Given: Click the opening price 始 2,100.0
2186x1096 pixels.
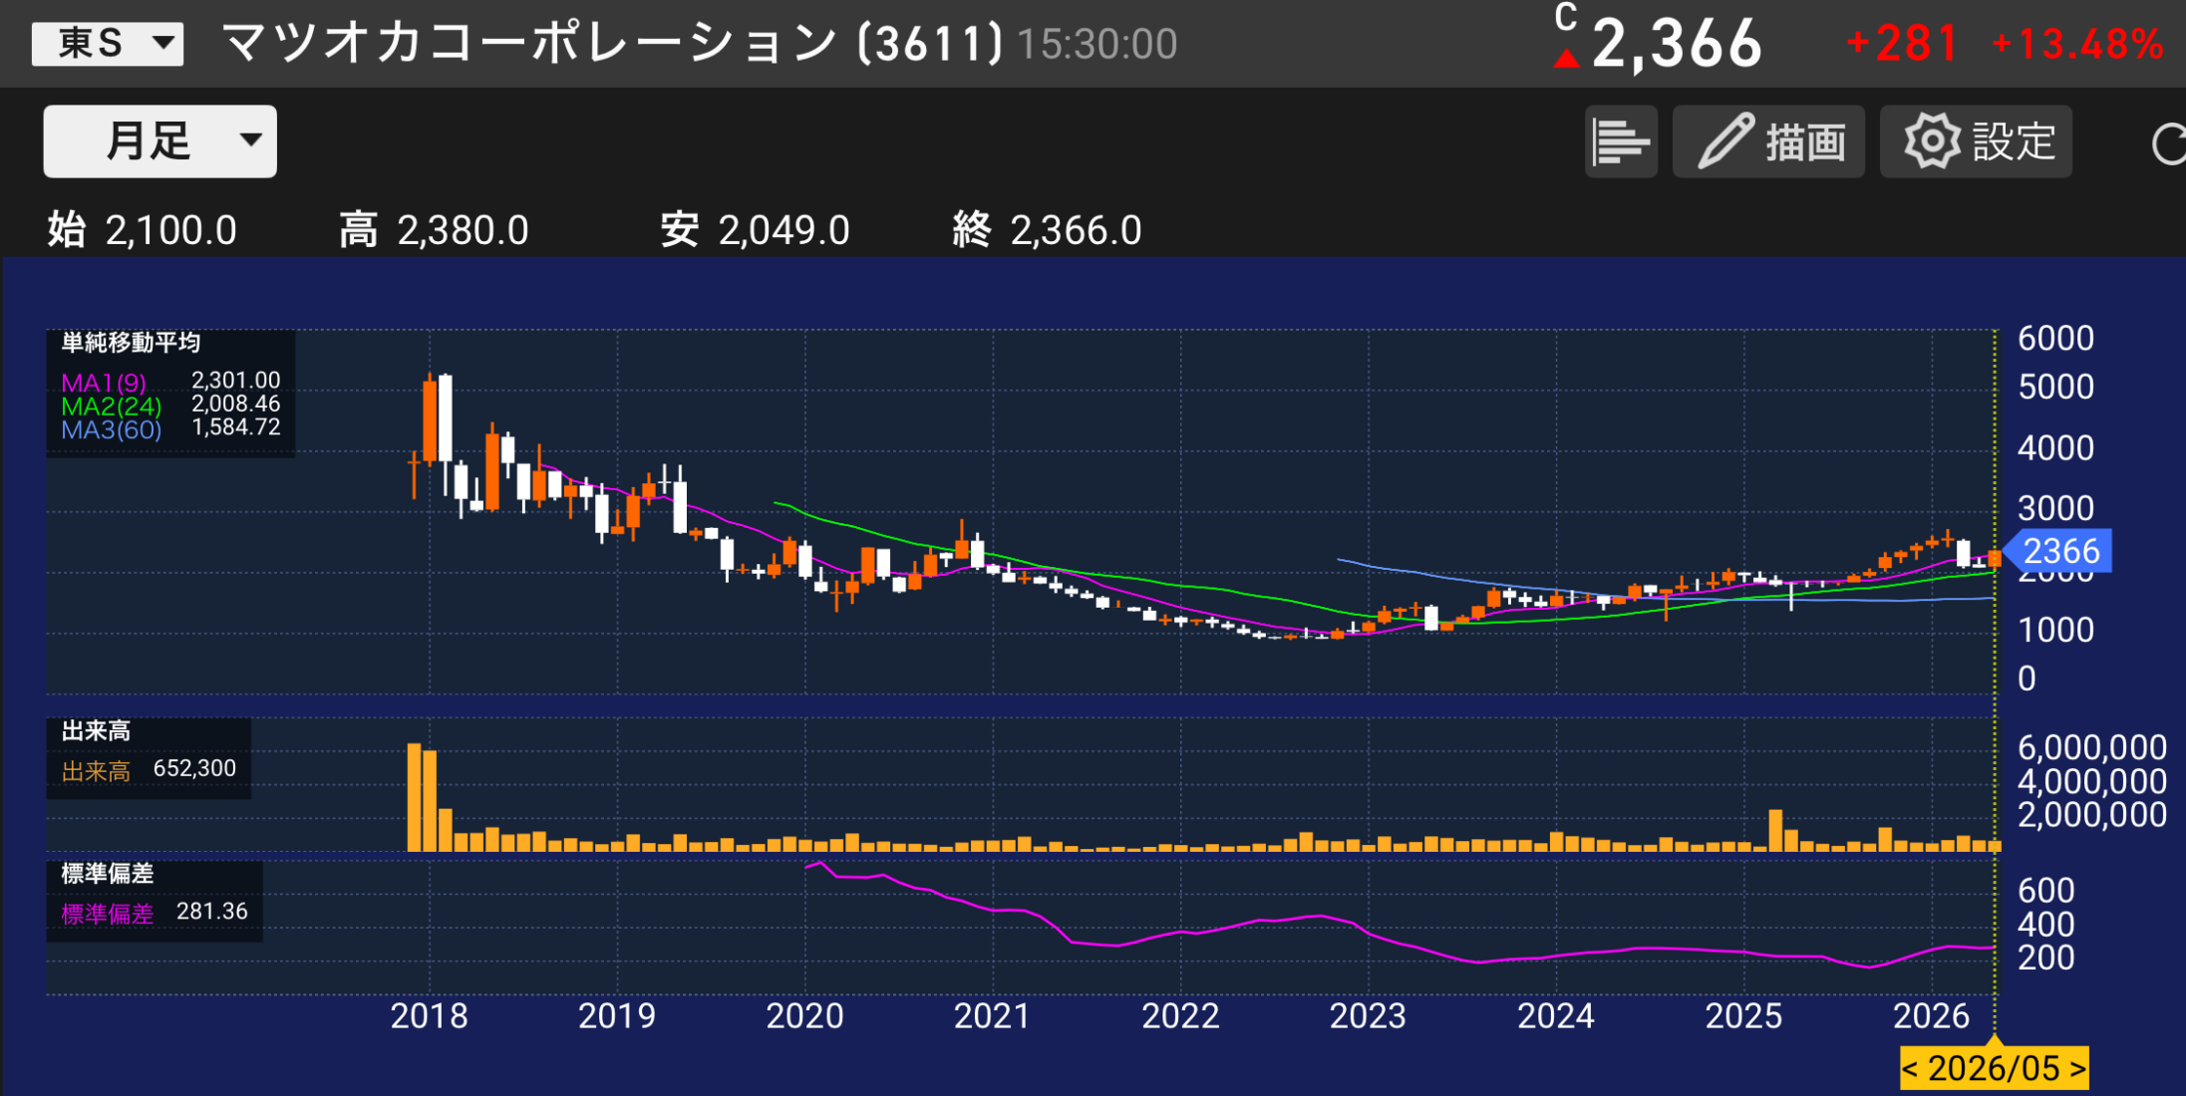Looking at the screenshot, I should [142, 230].
